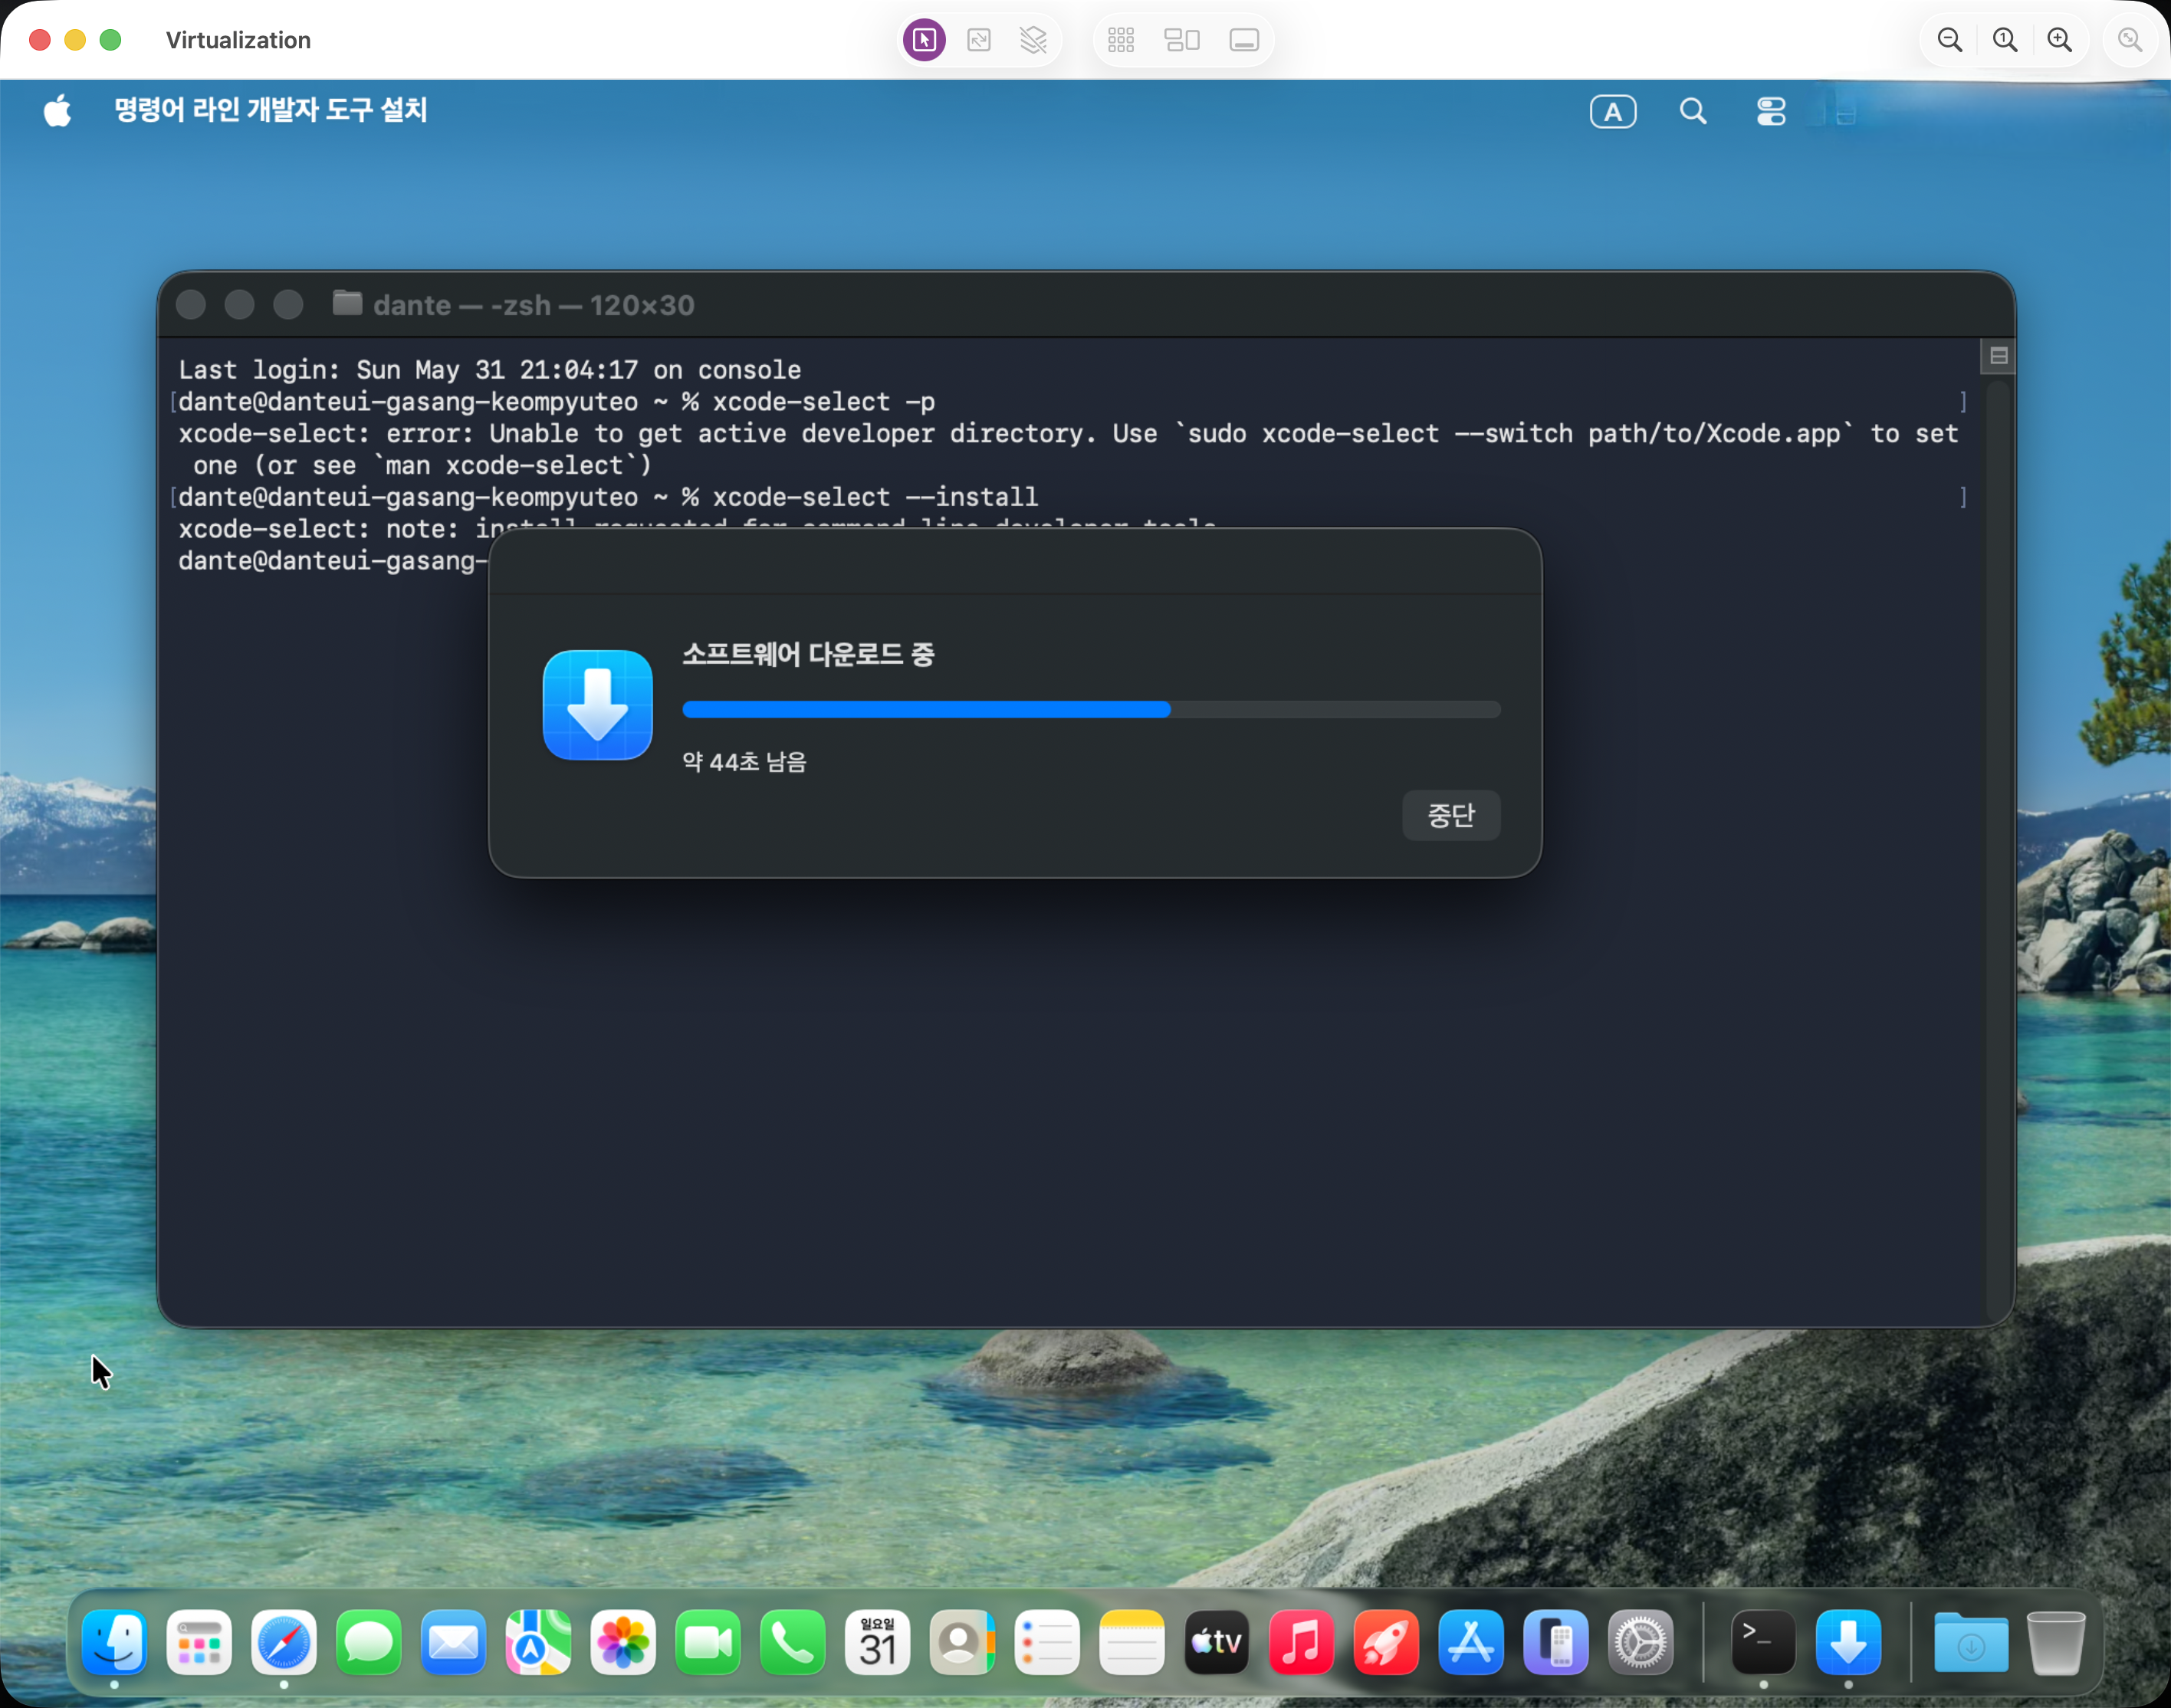Open Maps from the Dock
The height and width of the screenshot is (1708, 2171).
(538, 1643)
